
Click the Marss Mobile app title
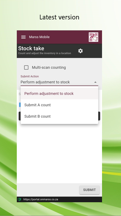click(39, 37)
